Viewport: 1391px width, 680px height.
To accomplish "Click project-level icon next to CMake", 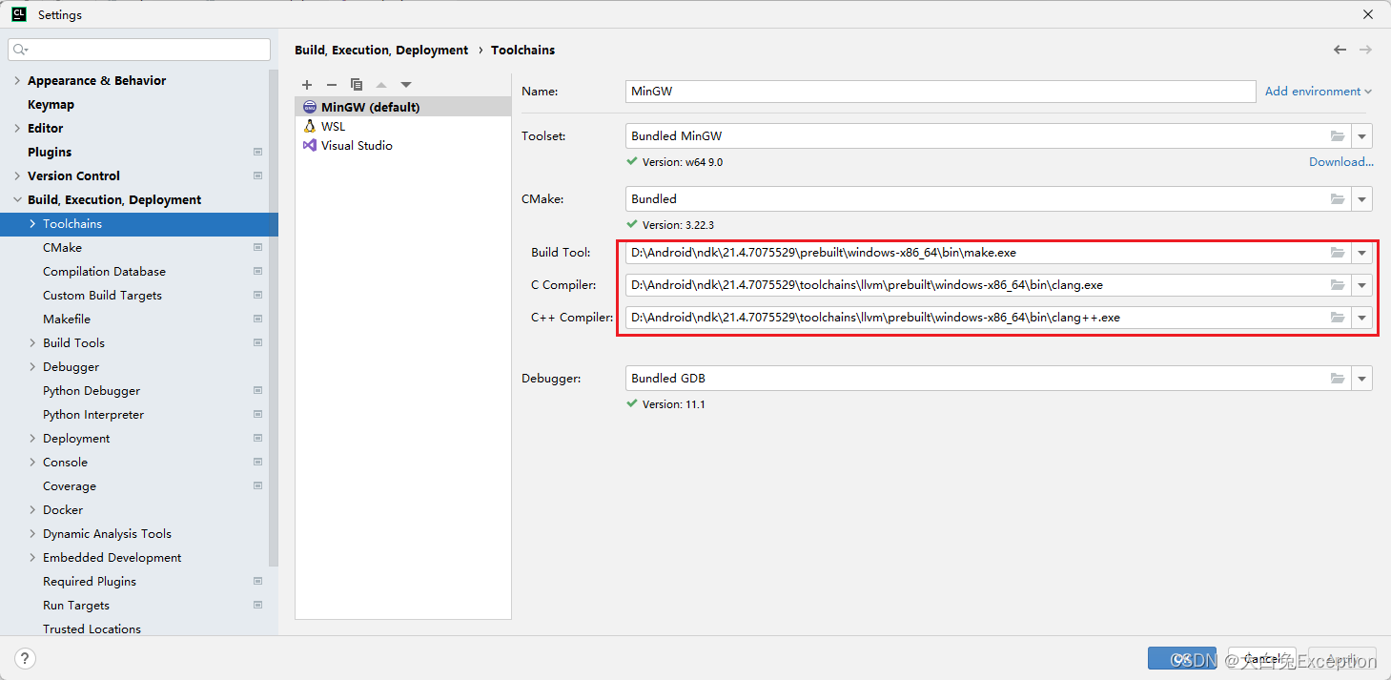I will point(257,247).
